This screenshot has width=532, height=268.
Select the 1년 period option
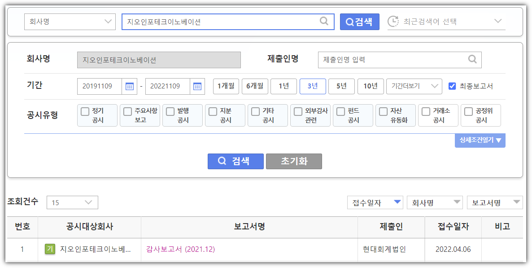(283, 86)
